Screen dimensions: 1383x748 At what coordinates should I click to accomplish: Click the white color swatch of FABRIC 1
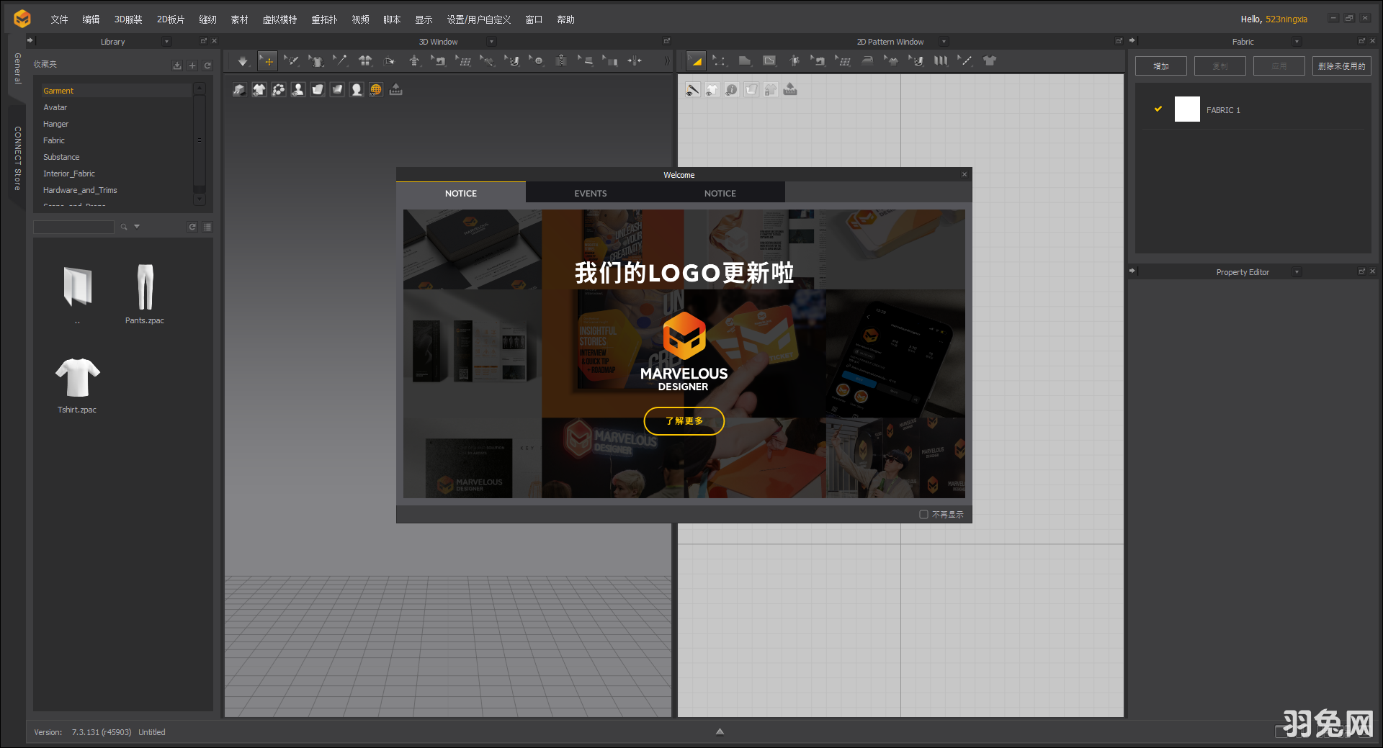pos(1187,109)
